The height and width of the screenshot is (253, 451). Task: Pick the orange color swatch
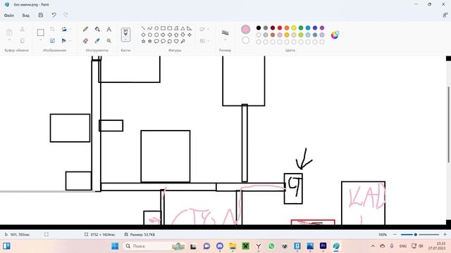coord(287,28)
